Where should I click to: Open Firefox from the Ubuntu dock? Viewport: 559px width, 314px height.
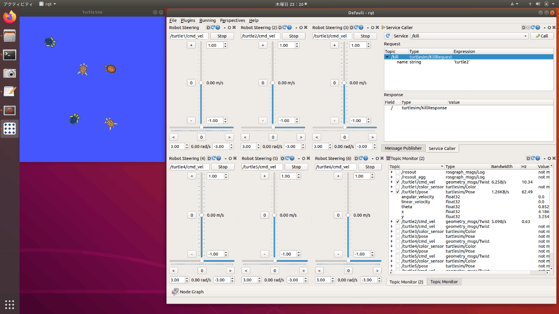pos(10,17)
